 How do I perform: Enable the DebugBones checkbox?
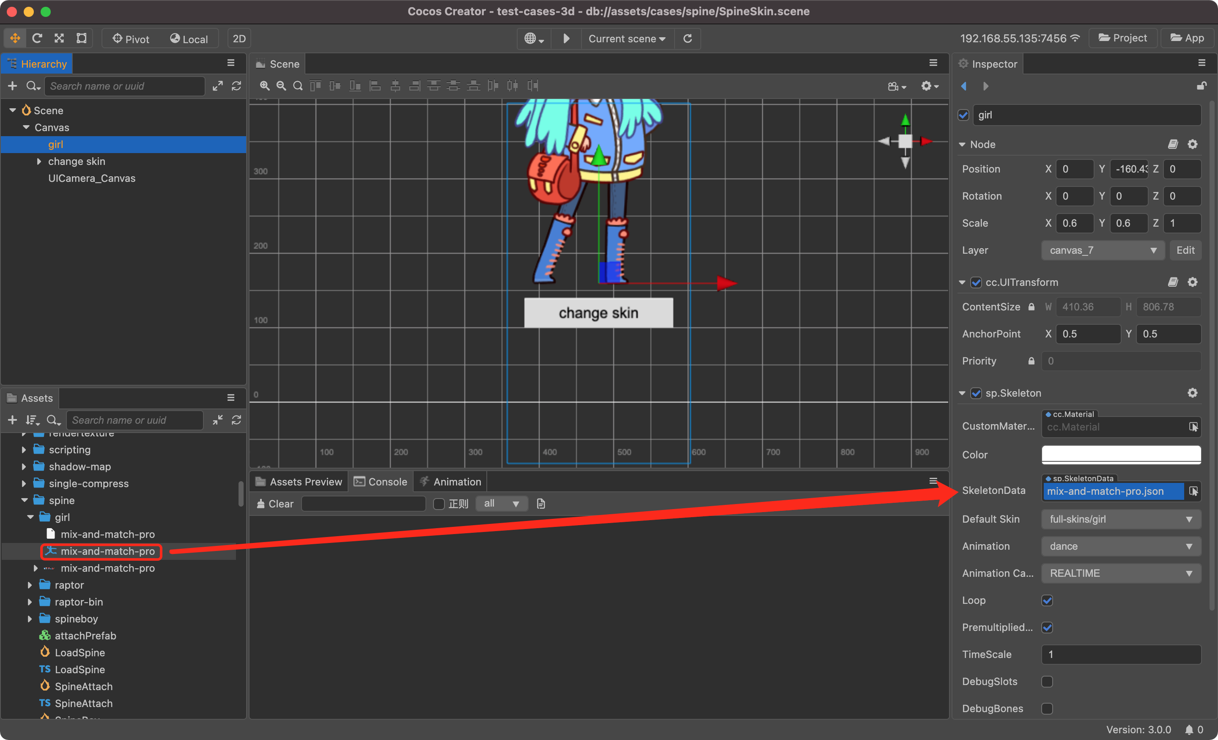point(1047,708)
